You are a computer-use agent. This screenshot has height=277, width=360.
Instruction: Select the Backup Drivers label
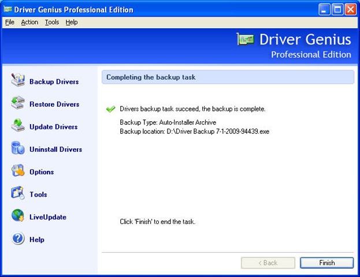54,81
